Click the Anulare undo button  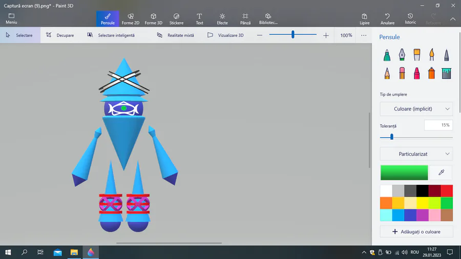(388, 19)
